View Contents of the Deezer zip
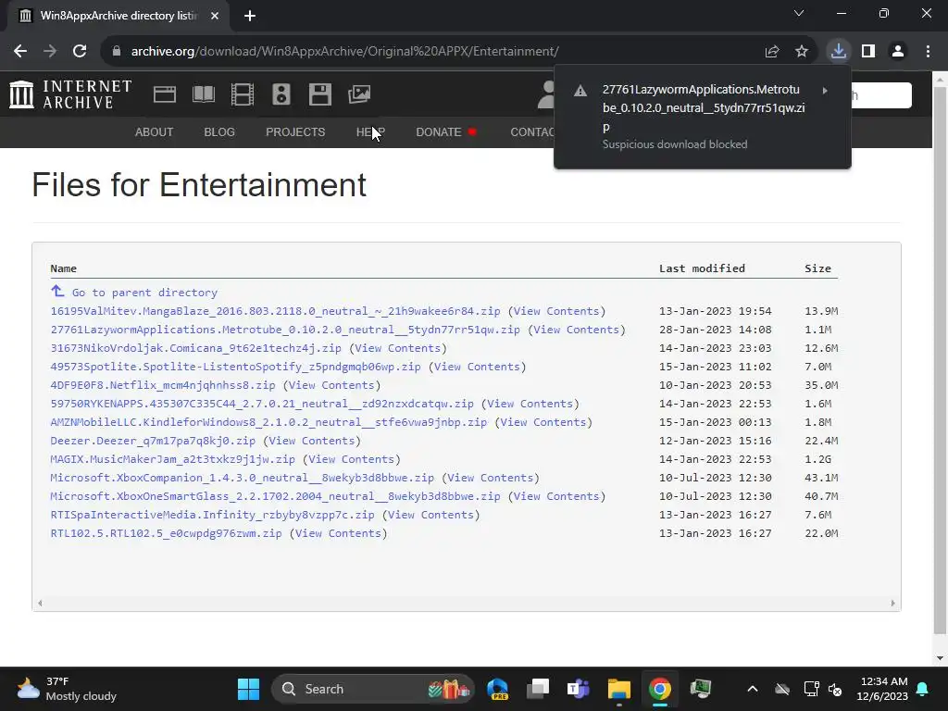Image resolution: width=948 pixels, height=711 pixels. pos(311,441)
